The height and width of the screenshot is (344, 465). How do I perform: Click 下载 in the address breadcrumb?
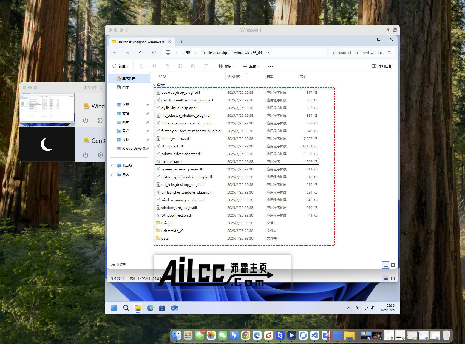coord(186,53)
